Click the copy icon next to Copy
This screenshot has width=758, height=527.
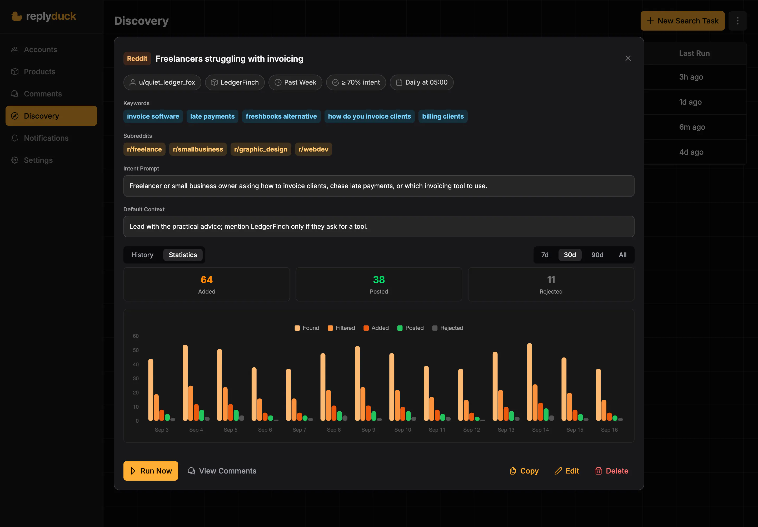513,471
